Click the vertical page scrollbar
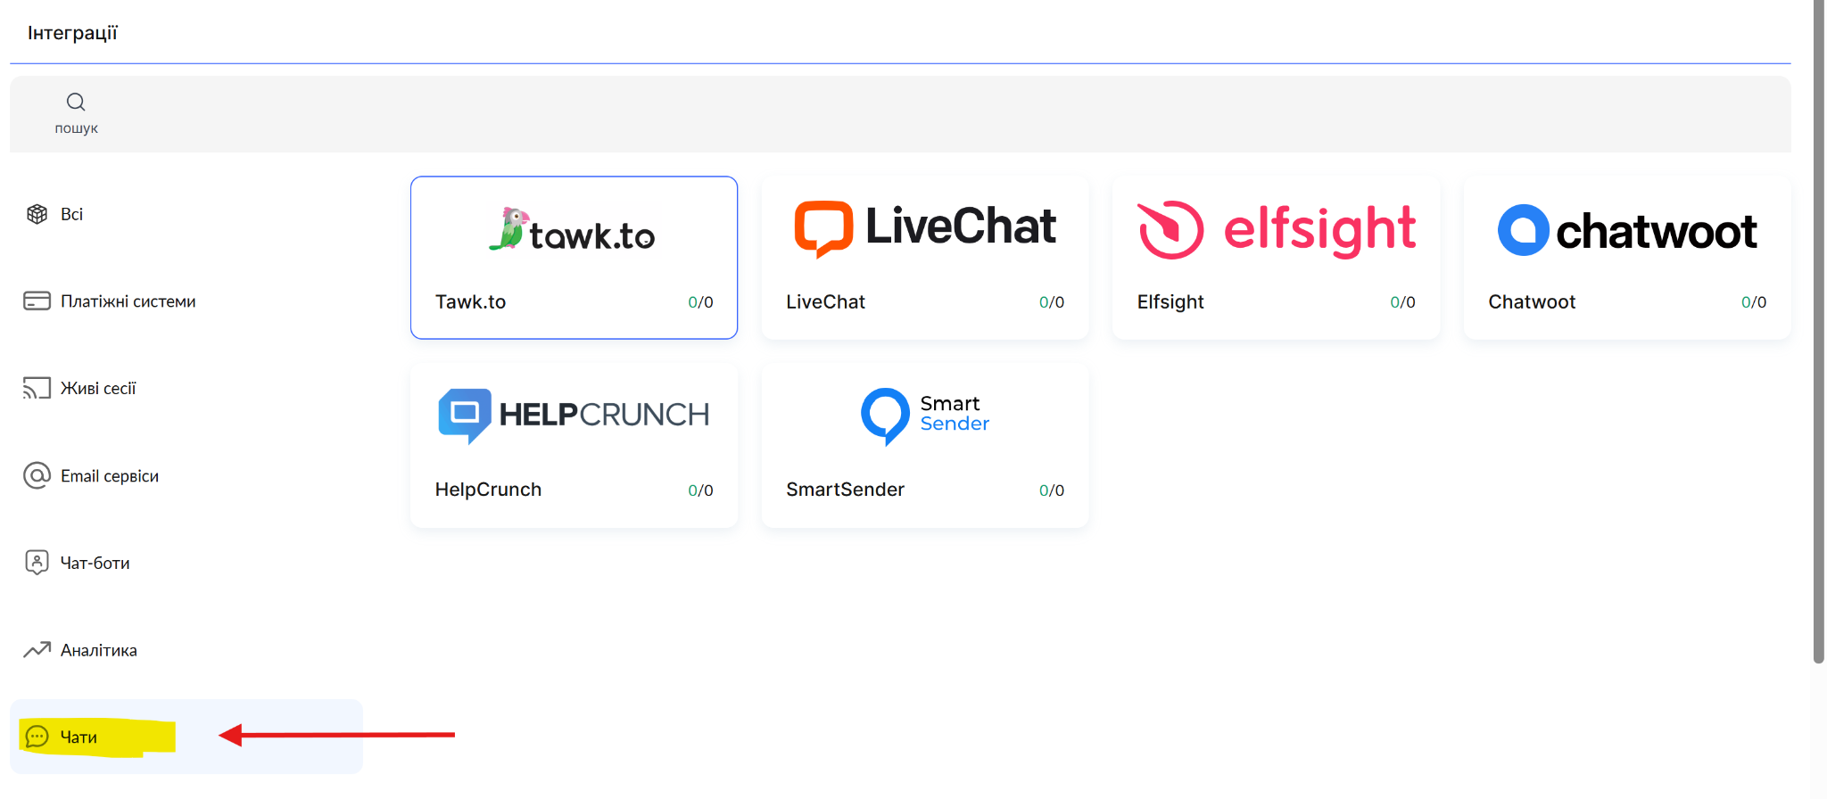The height and width of the screenshot is (799, 1827). click(1819, 331)
